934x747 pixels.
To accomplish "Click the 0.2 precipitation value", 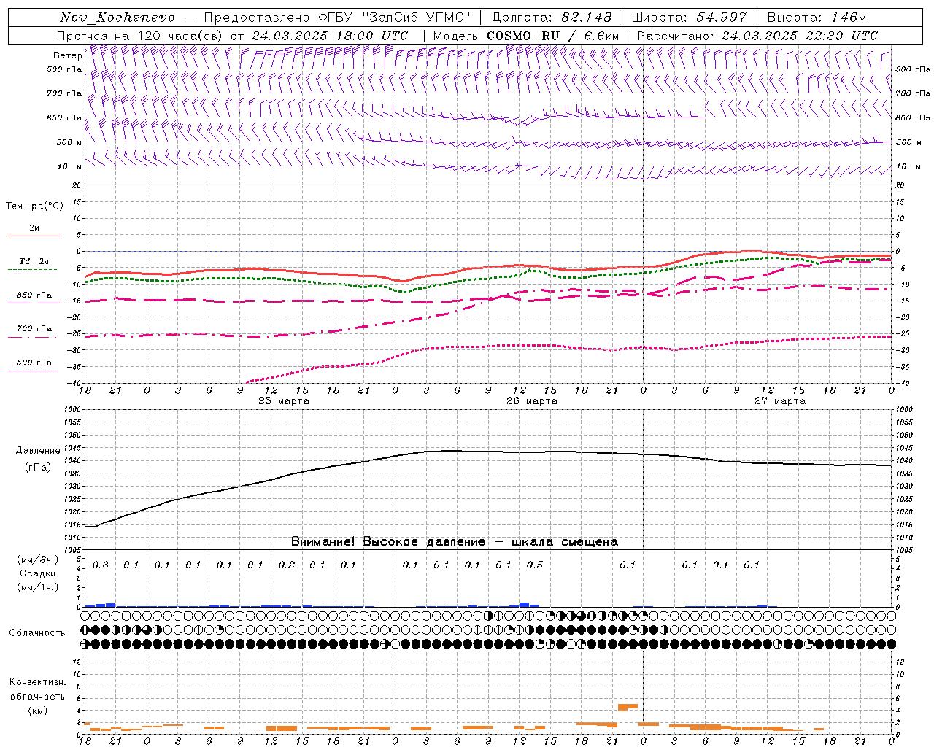I will (287, 565).
